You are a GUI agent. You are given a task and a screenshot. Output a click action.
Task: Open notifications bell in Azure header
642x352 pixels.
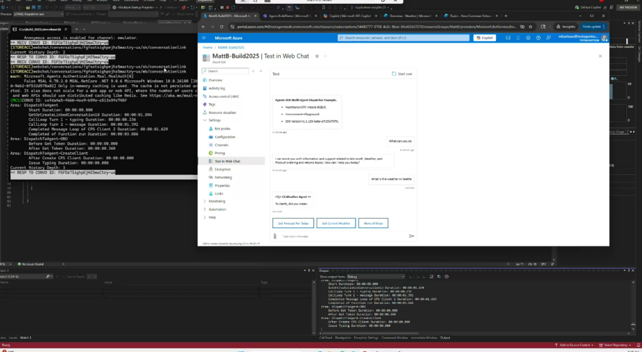pos(518,38)
